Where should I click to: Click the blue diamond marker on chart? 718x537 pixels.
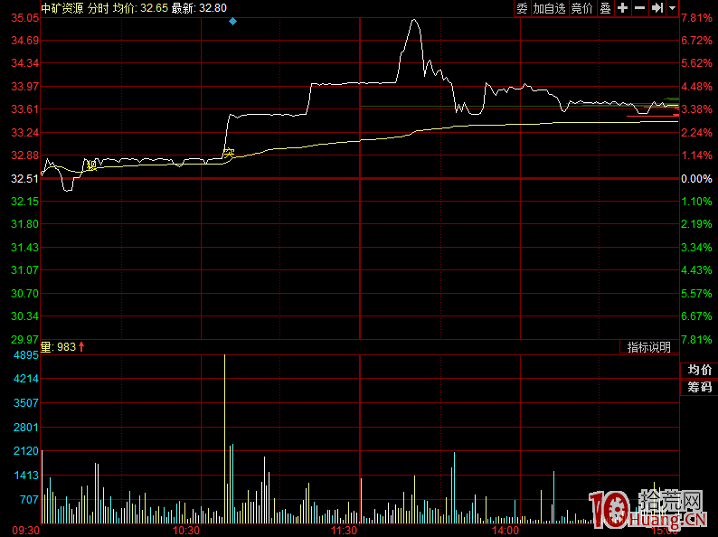[232, 21]
